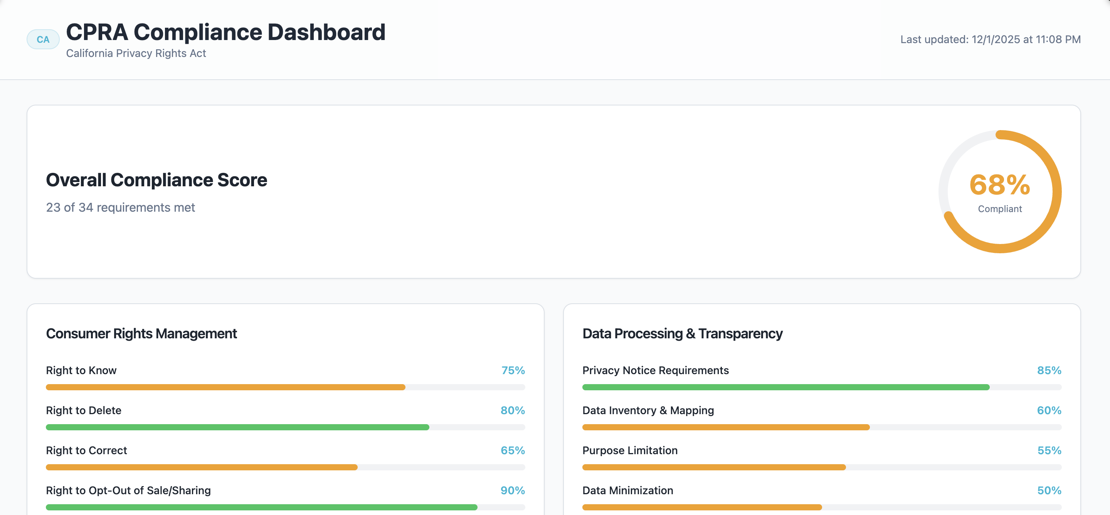Click the 23 of 34 requirements met text
The height and width of the screenshot is (515, 1110).
[x=120, y=207]
